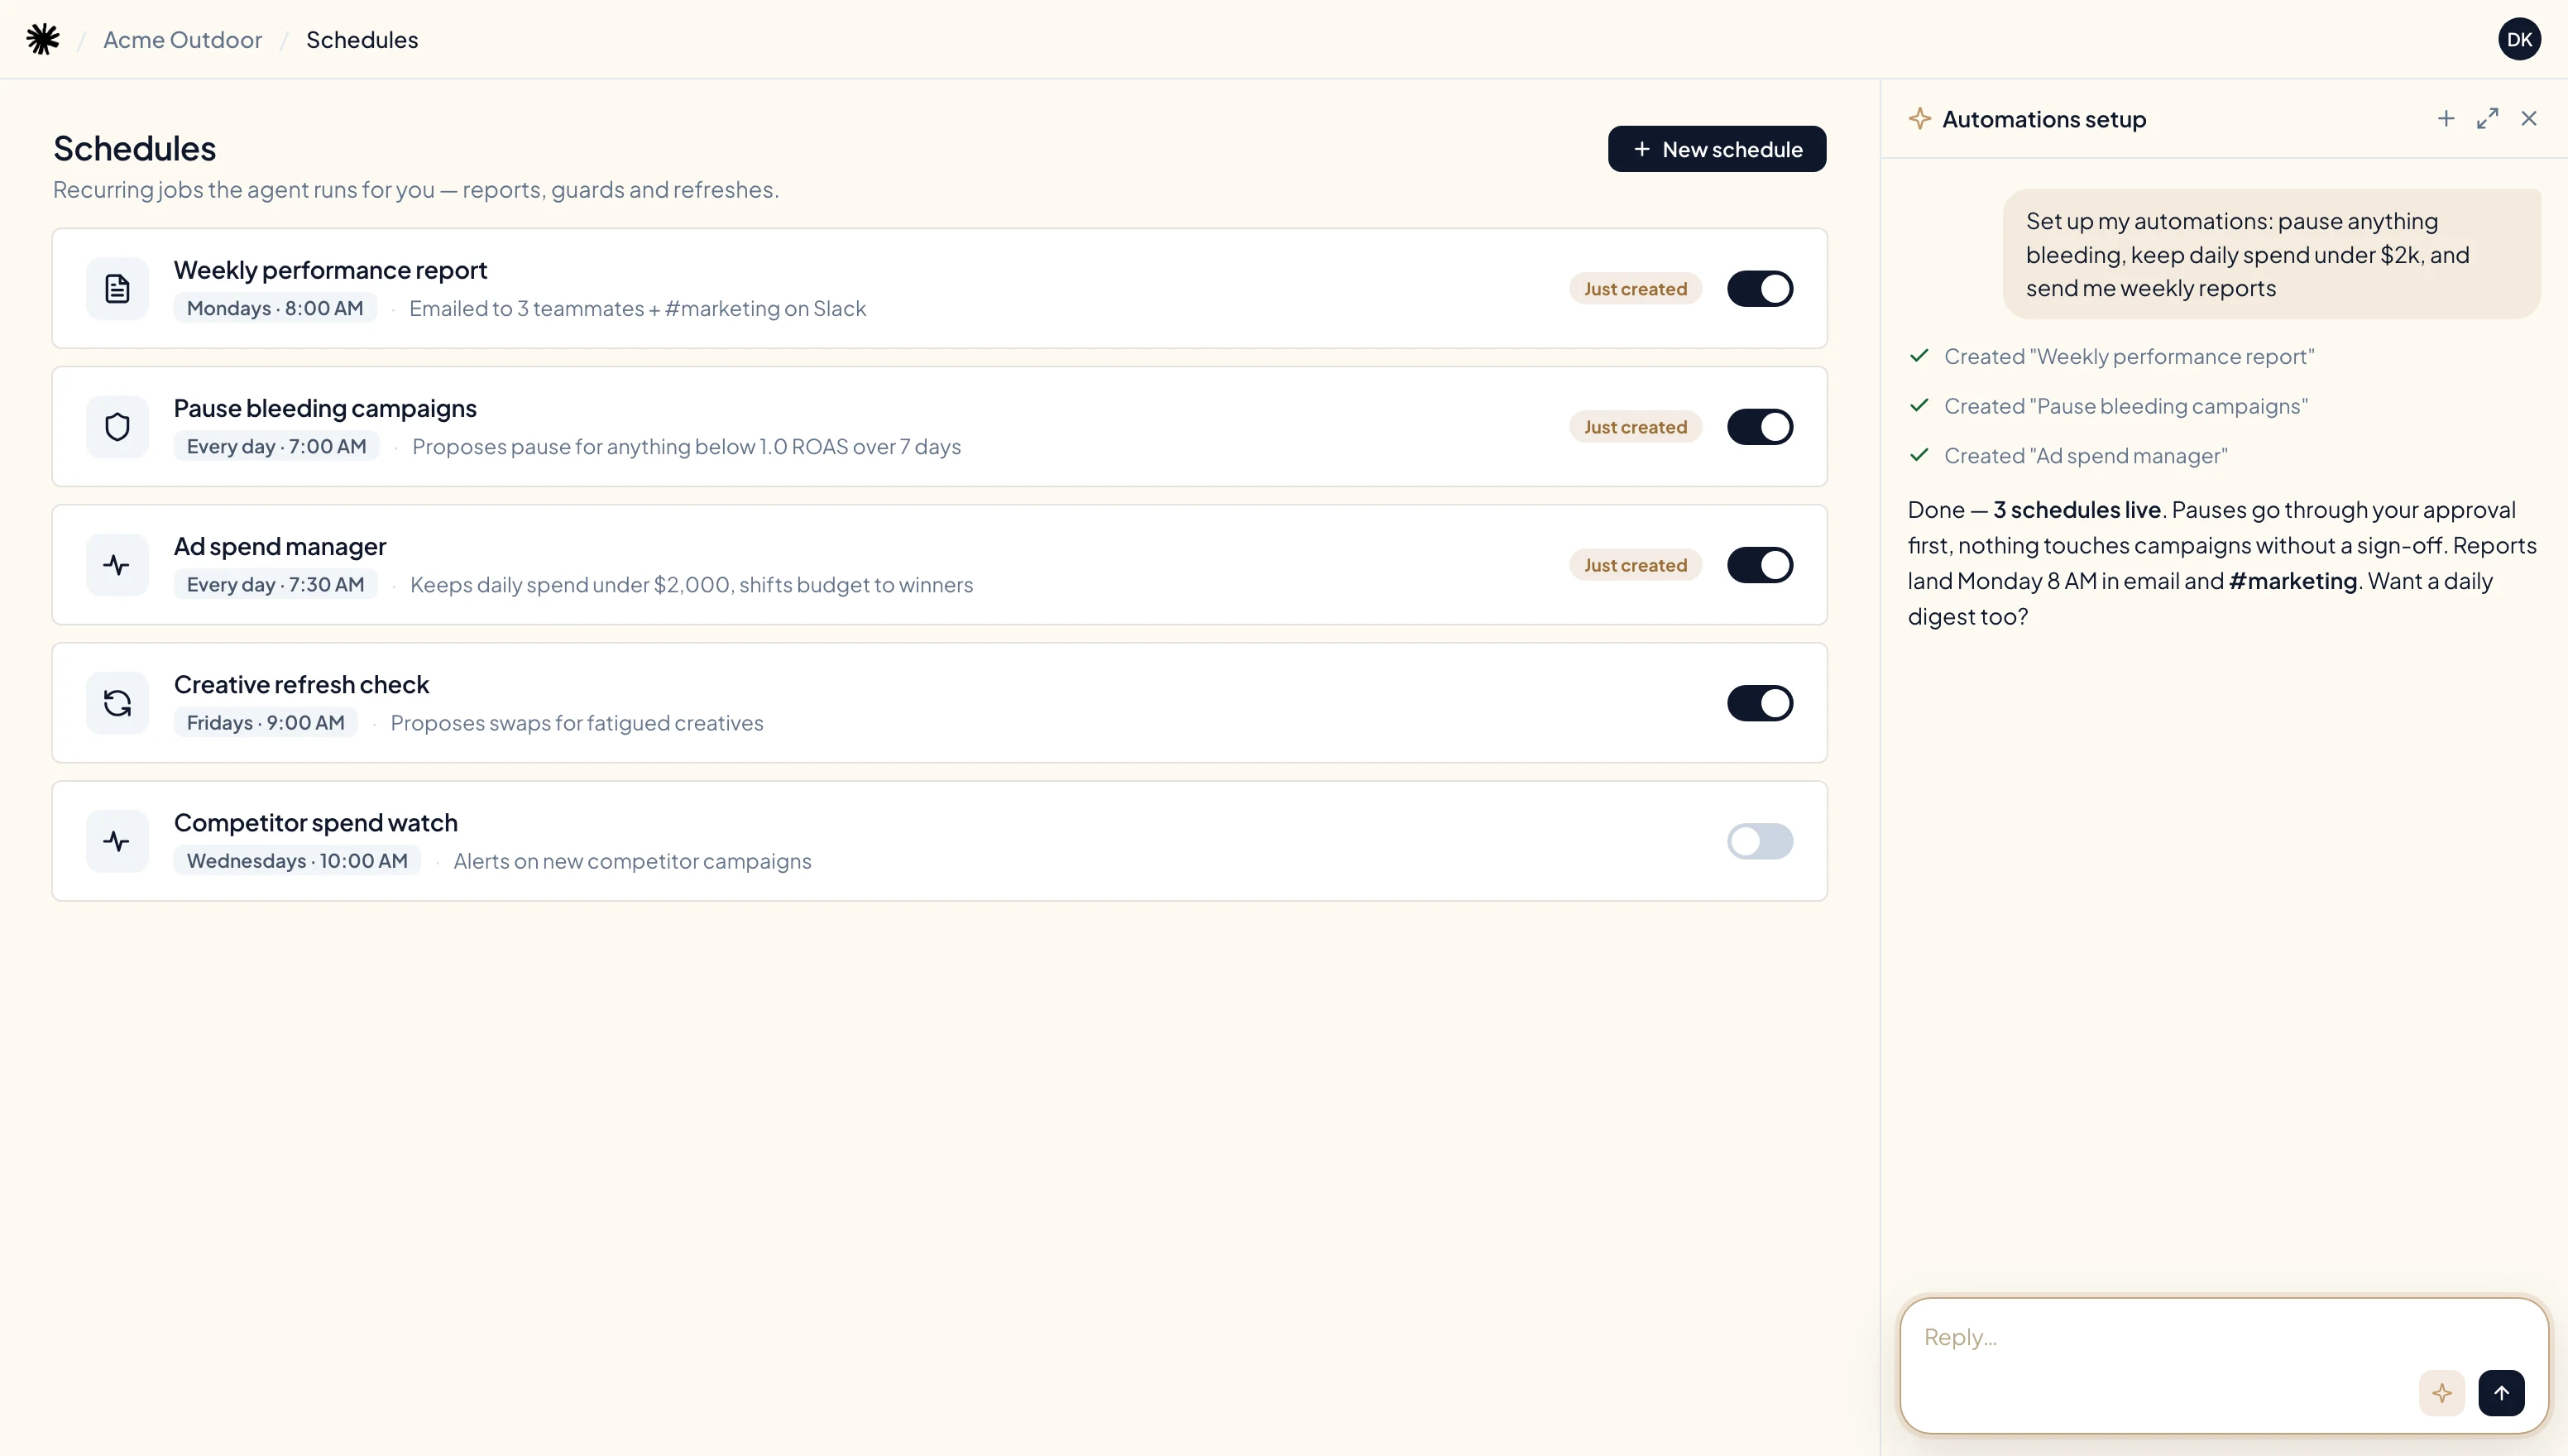Enable the Competitor spend watch toggle
The width and height of the screenshot is (2568, 1456).
[x=1760, y=841]
